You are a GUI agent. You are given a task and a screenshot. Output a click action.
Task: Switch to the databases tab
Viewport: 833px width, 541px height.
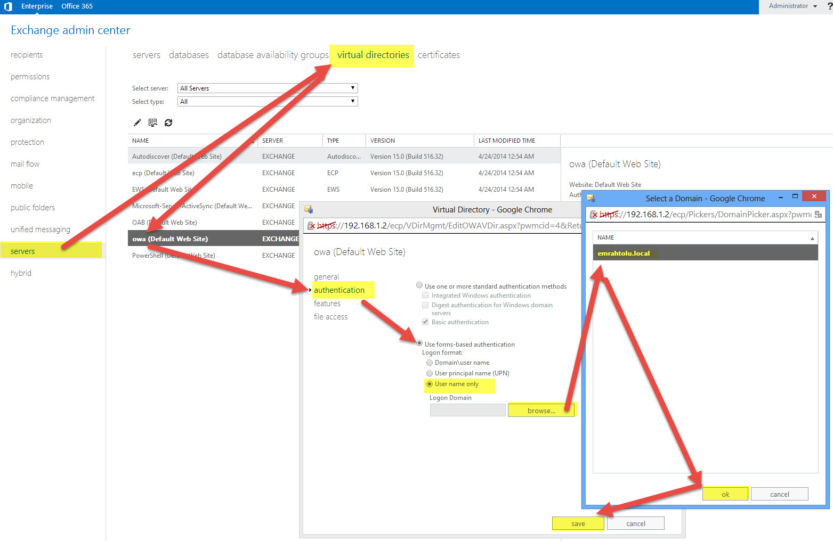[x=189, y=55]
